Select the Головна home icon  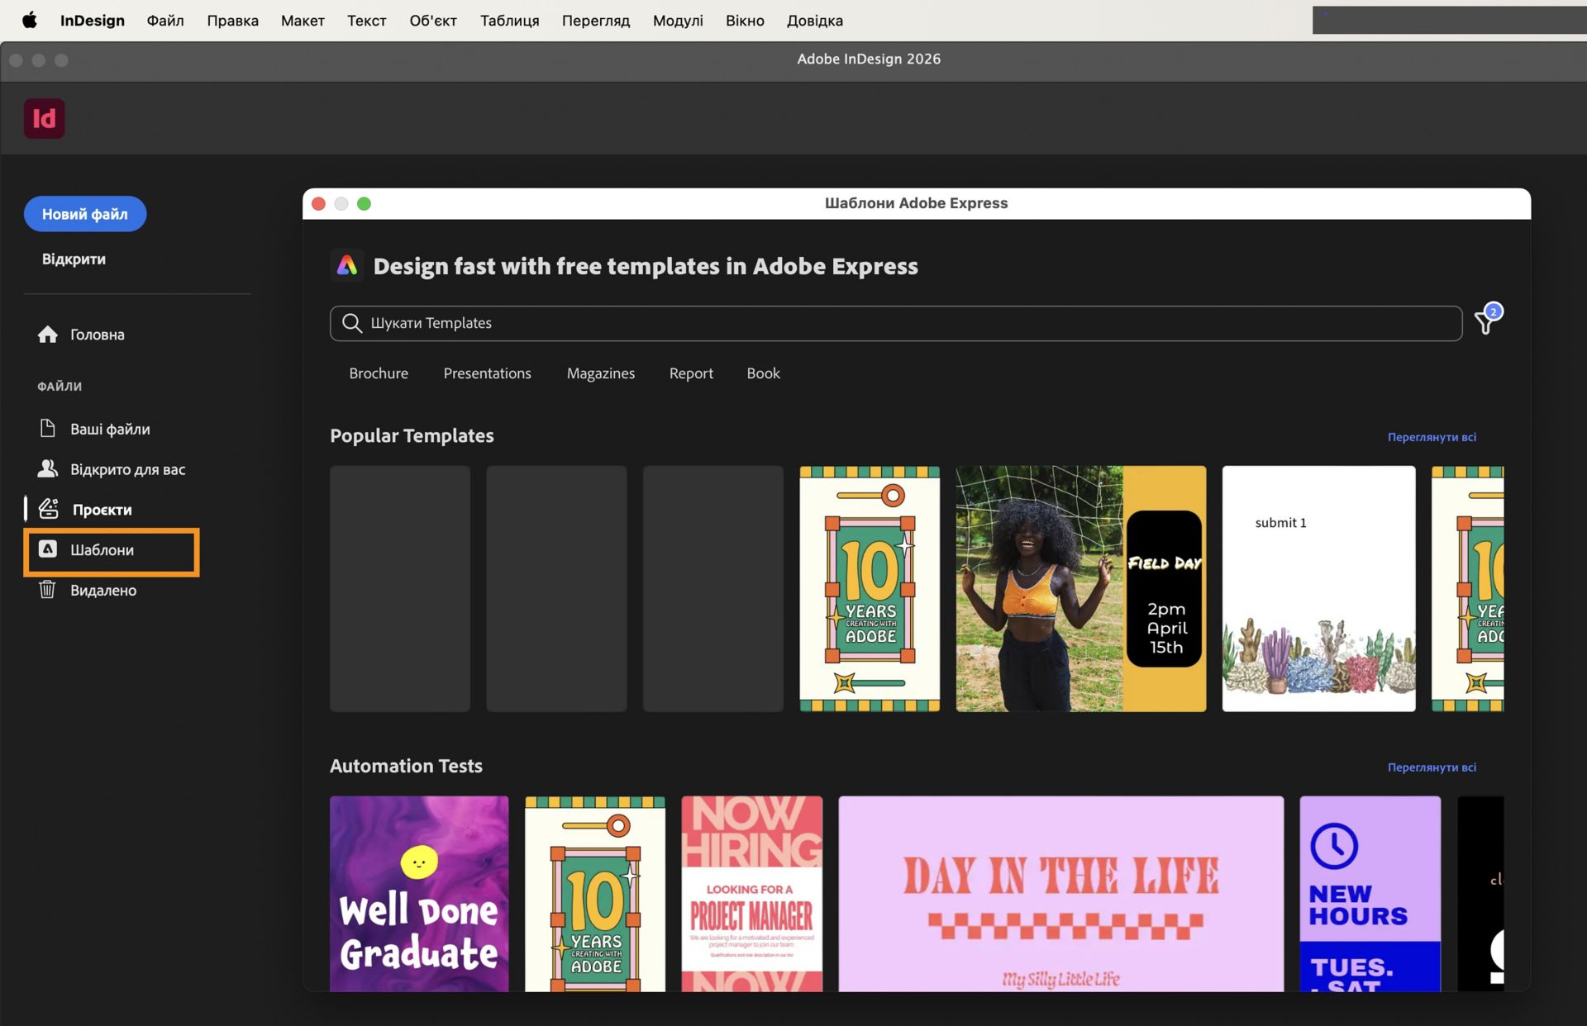point(48,334)
